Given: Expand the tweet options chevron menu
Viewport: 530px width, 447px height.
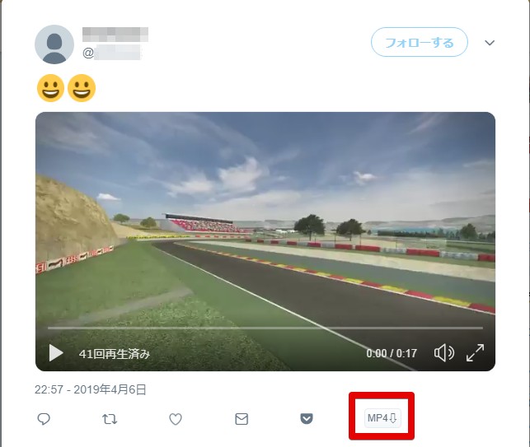Looking at the screenshot, I should 490,43.
